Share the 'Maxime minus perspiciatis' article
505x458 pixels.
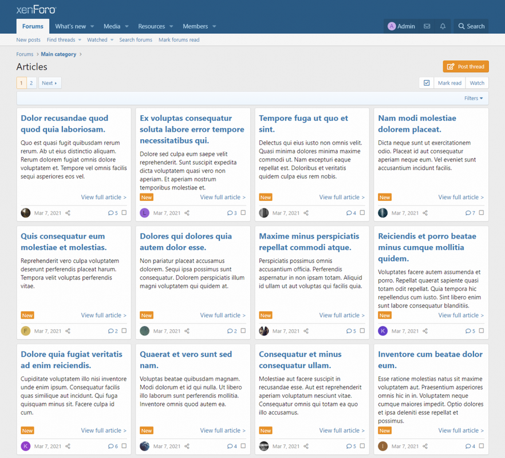306,331
